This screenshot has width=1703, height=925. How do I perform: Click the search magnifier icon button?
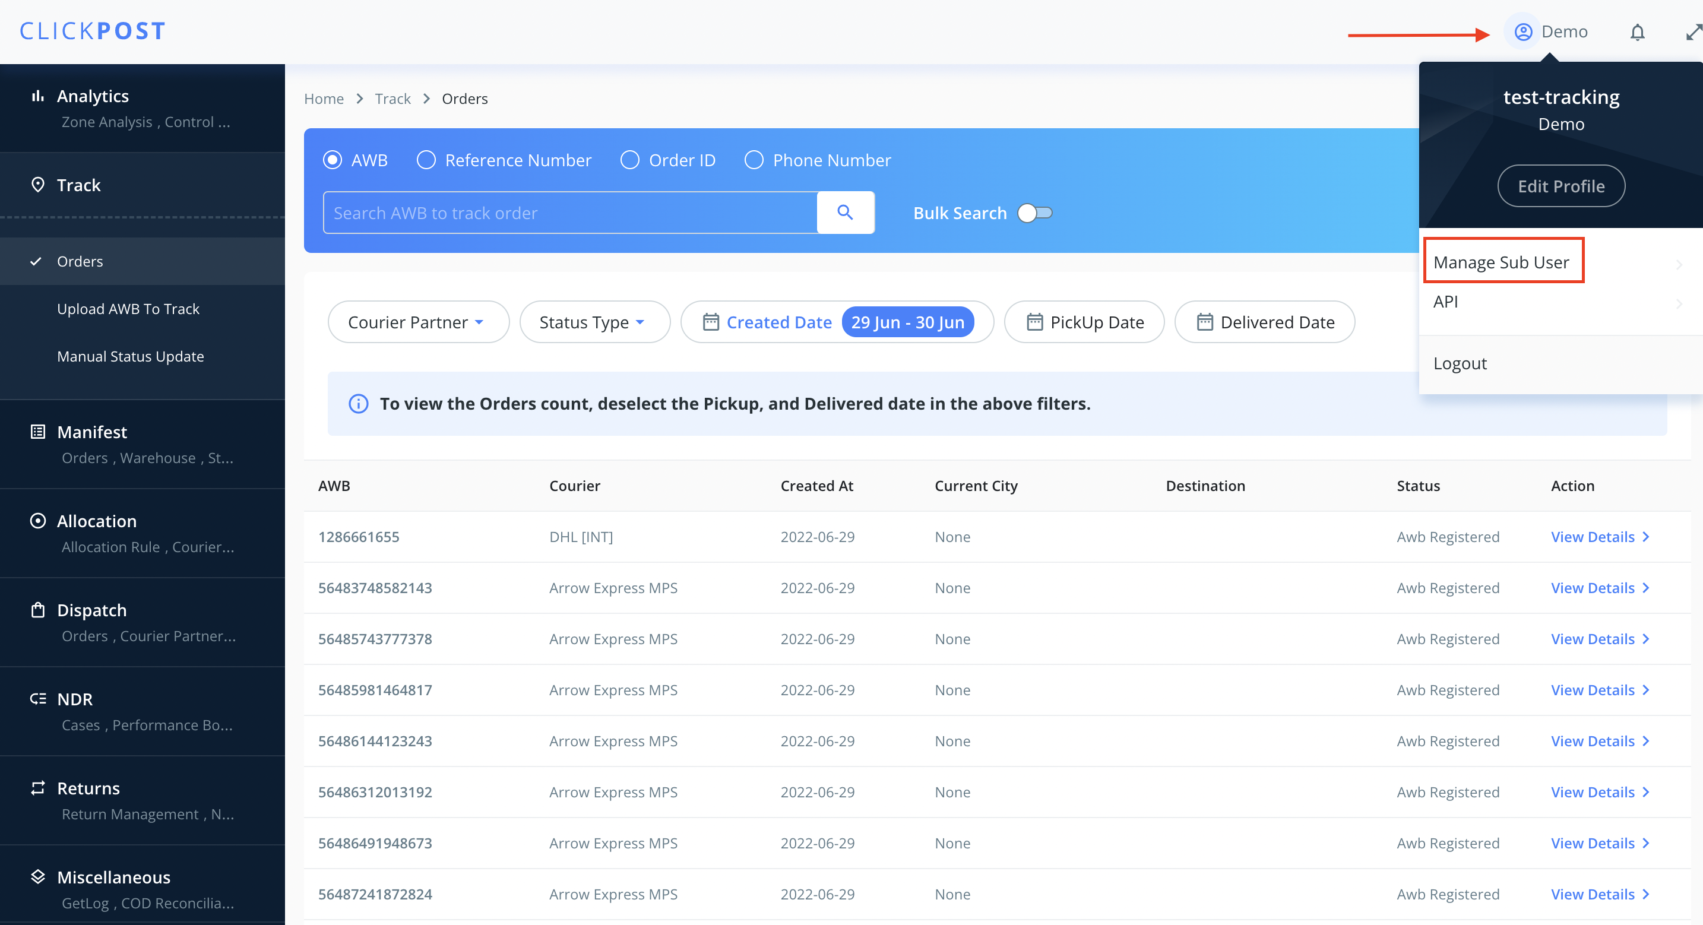click(x=845, y=212)
